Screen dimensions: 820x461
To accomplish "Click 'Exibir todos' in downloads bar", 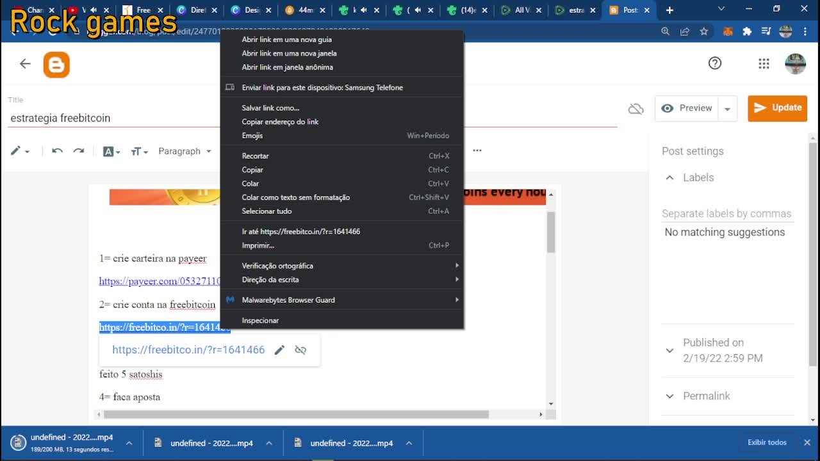I will click(767, 442).
